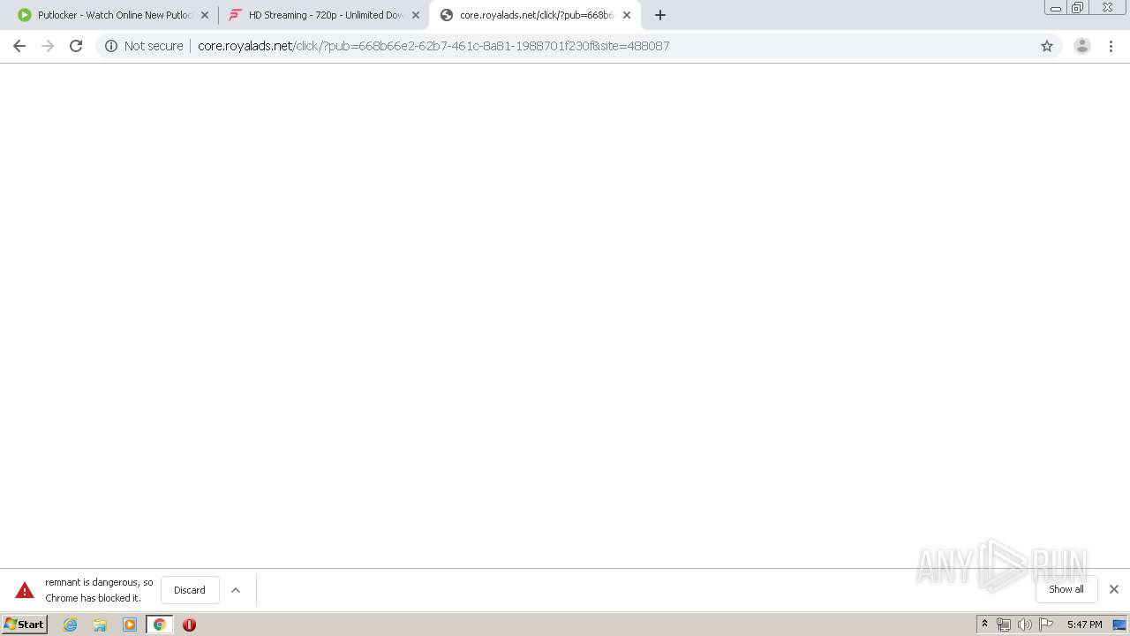Discard the blocked remnant download
Viewport: 1130px width, 636px height.
(x=190, y=590)
